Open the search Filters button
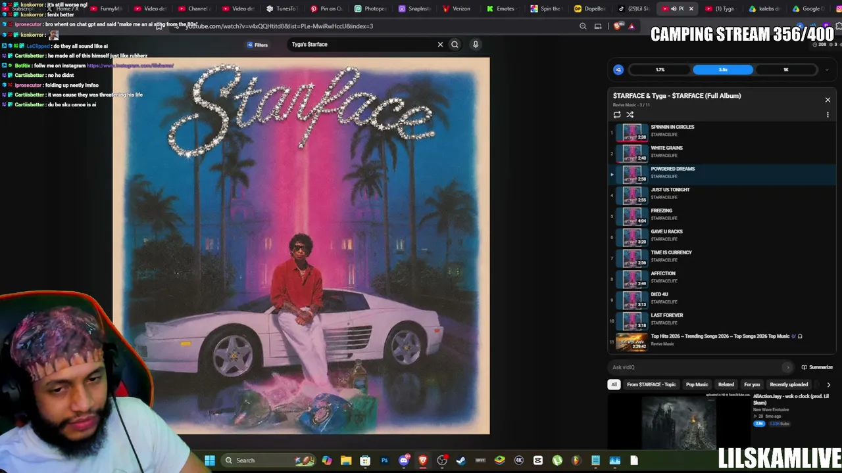This screenshot has height=473, width=842. [257, 45]
